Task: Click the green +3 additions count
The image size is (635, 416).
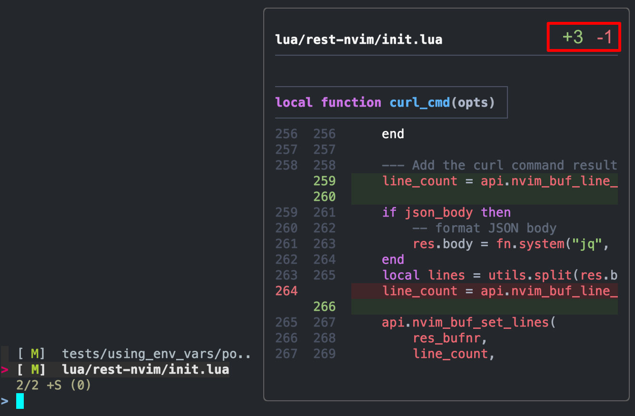Action: [573, 37]
